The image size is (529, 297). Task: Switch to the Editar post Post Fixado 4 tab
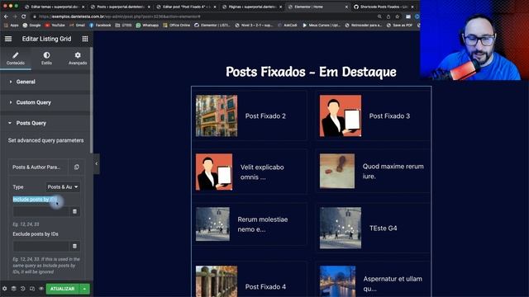coord(185,7)
